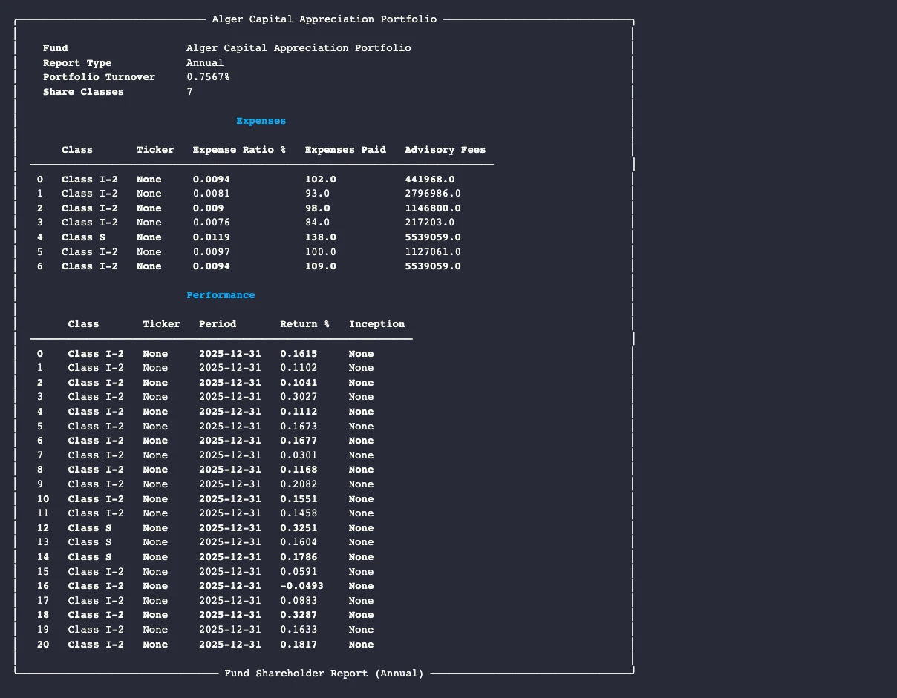
Task: Select return value 0.3027
Action: (x=299, y=397)
